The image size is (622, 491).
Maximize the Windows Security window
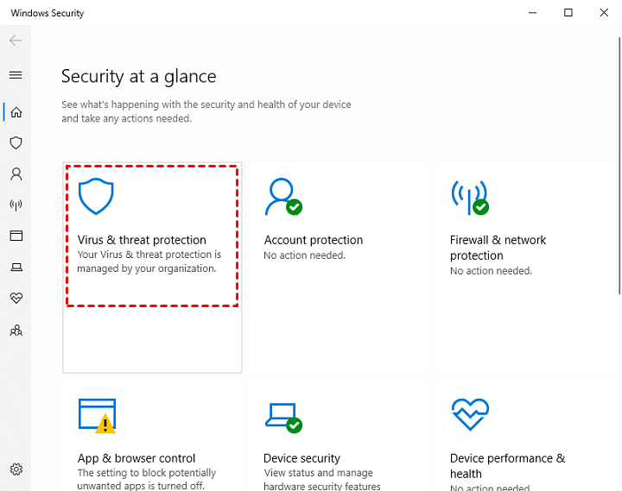click(x=568, y=13)
